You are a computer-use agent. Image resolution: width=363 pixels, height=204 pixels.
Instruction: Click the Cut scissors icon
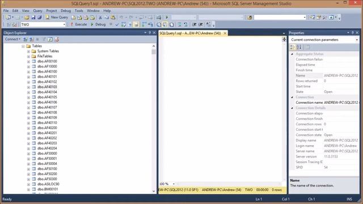[100, 18]
